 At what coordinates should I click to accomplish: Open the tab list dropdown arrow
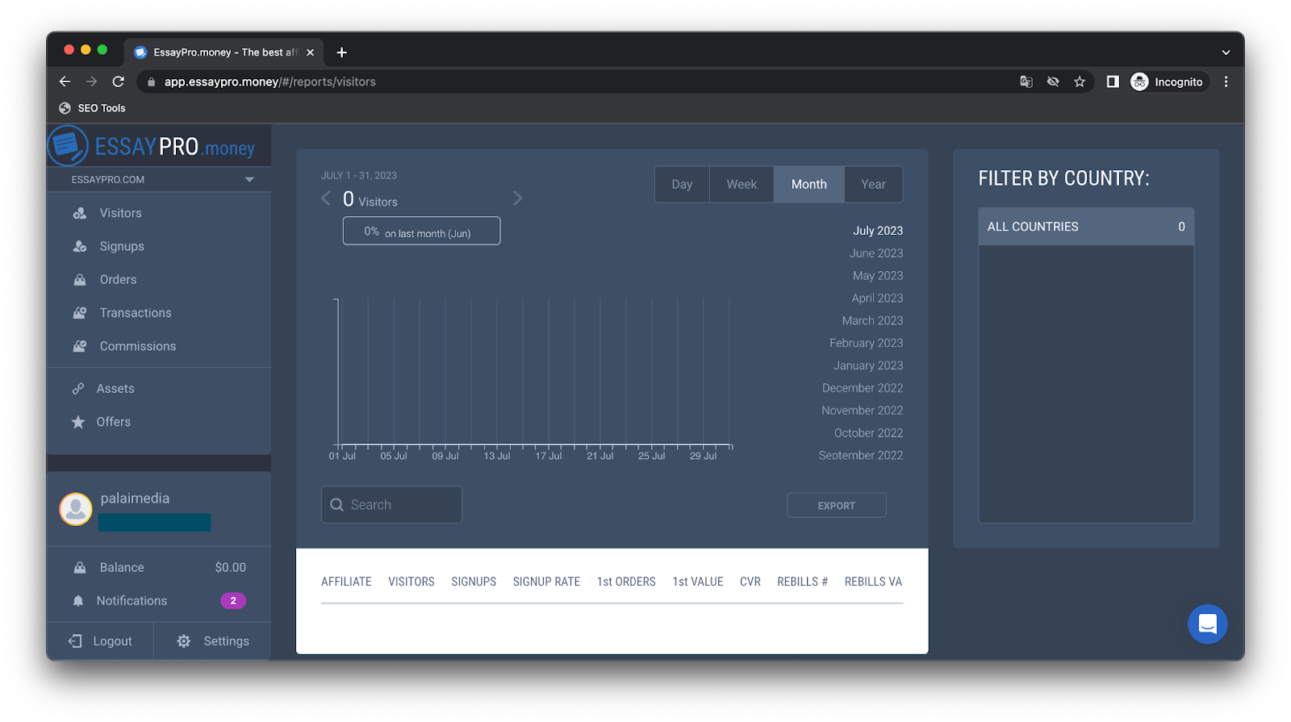(x=1226, y=52)
